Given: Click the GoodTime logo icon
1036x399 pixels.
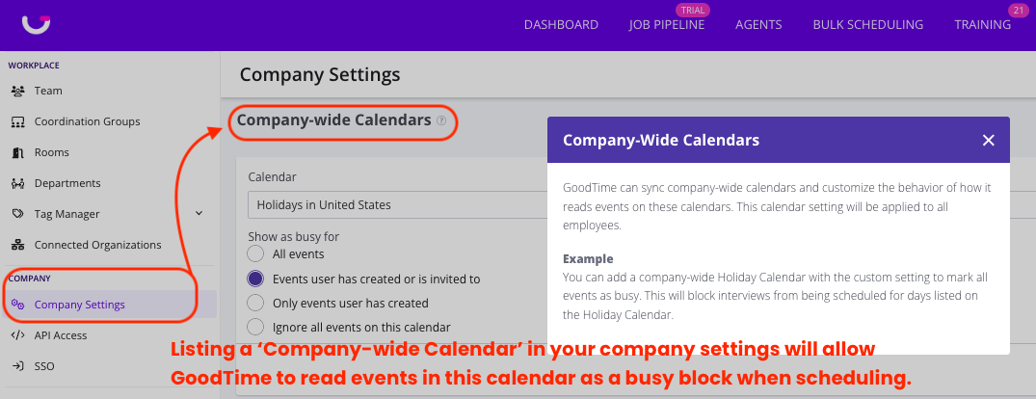Looking at the screenshot, I should pos(37,24).
